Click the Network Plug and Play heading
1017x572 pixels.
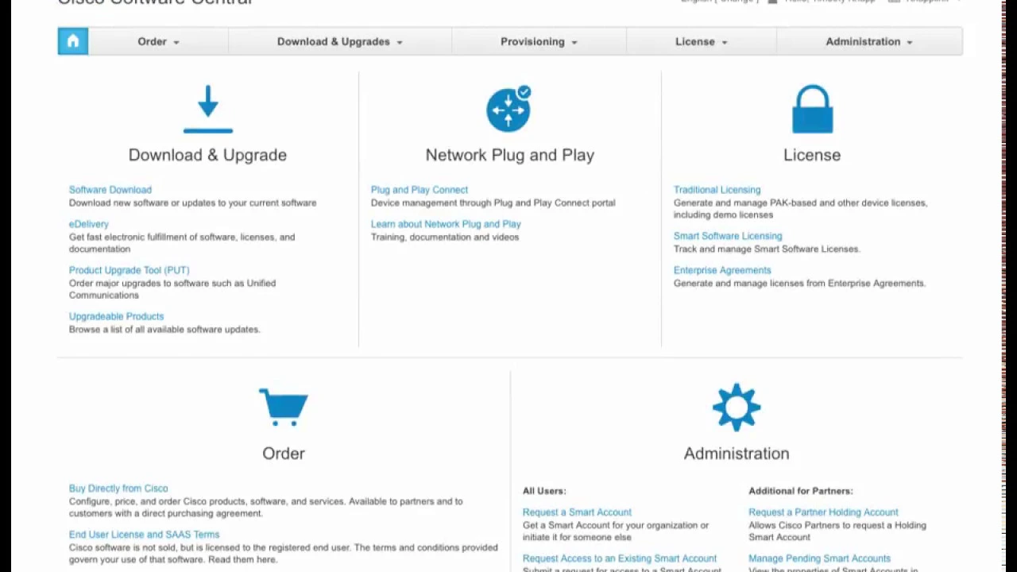[x=509, y=155]
